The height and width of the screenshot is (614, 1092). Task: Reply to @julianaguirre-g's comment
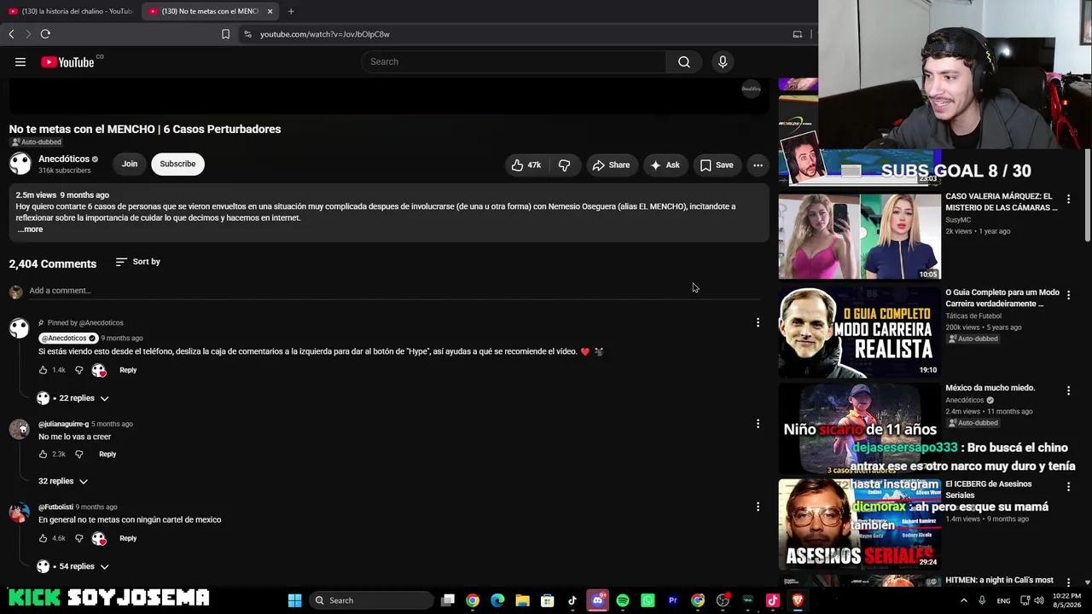coord(107,454)
